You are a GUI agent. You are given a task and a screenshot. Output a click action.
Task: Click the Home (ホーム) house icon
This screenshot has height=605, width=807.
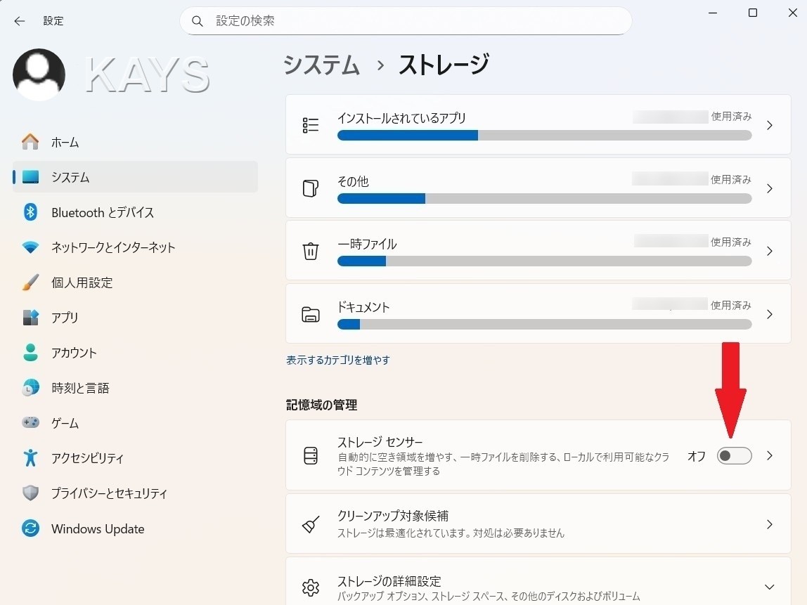coord(30,142)
